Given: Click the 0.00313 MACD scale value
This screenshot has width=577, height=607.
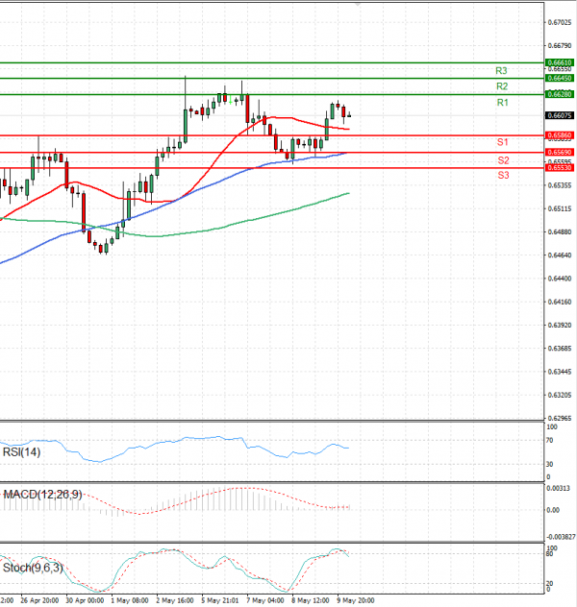Looking at the screenshot, I should tap(559, 489).
